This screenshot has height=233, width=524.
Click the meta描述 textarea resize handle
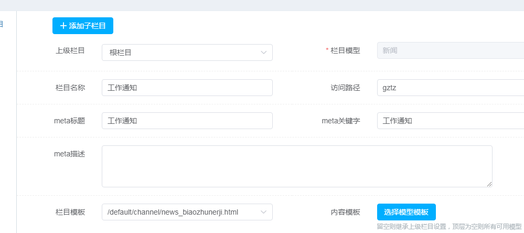(x=489, y=184)
